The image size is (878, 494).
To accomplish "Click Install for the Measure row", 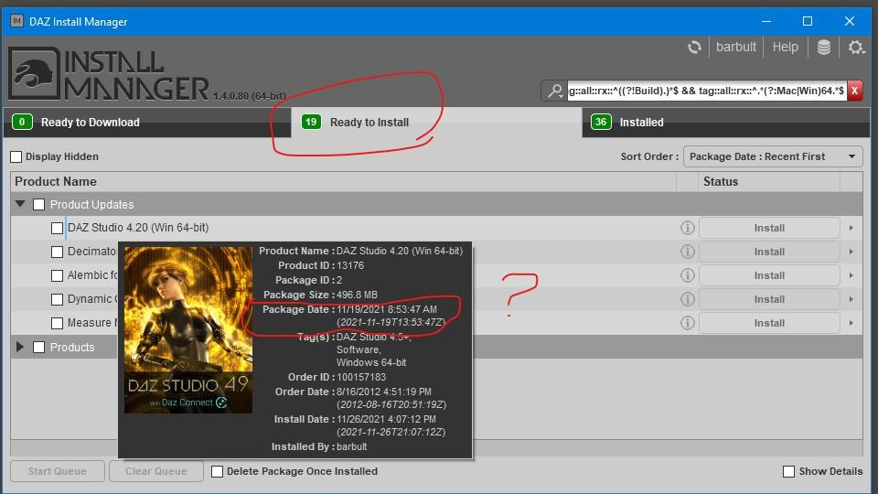I will (x=769, y=323).
